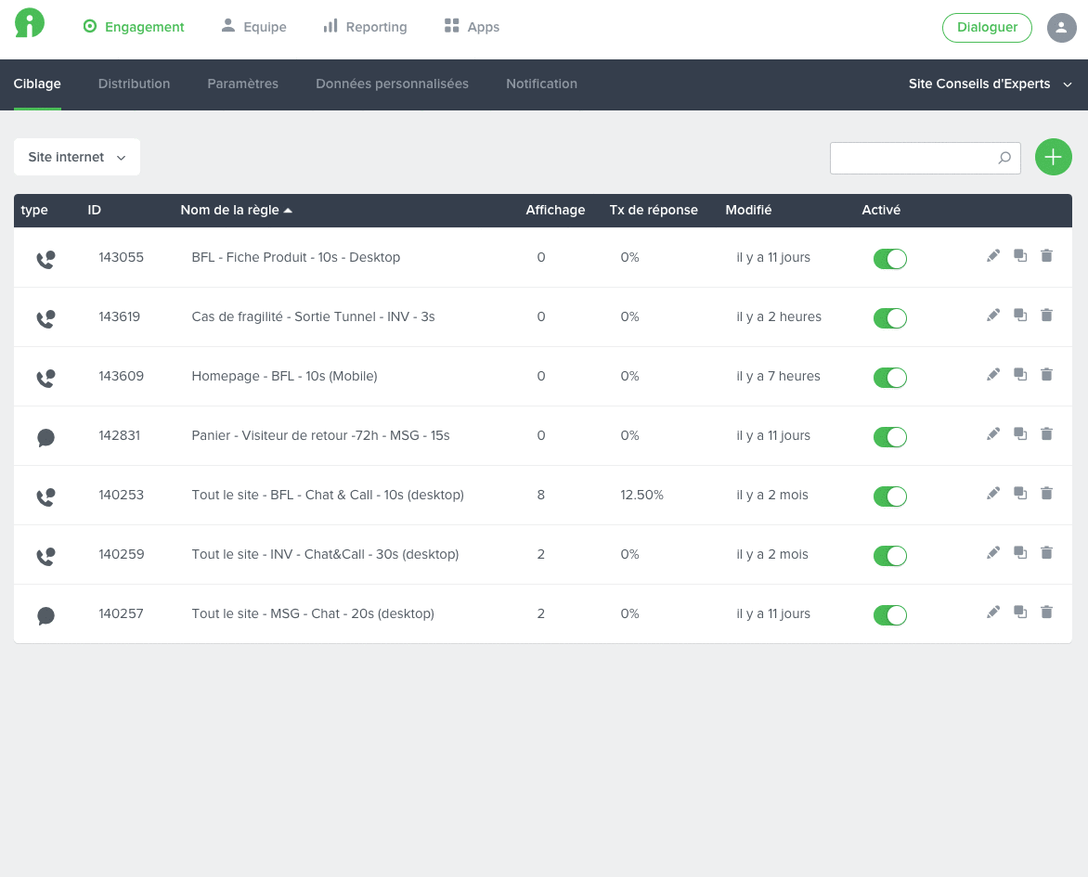Delete rule Panier - Visiteur de retour
Viewport: 1088px width, 877px height.
tap(1046, 434)
